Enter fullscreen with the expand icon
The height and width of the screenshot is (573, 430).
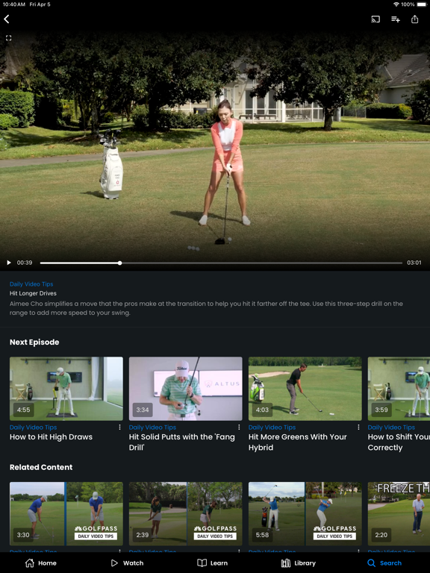tap(8, 38)
